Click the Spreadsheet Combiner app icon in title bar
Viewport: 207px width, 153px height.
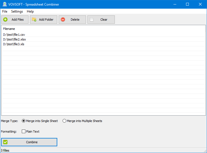tap(4, 4)
